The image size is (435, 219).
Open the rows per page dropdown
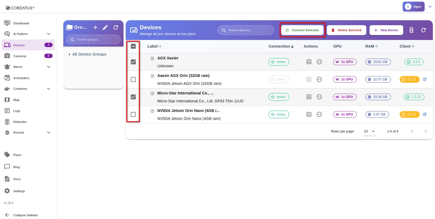tap(370, 131)
